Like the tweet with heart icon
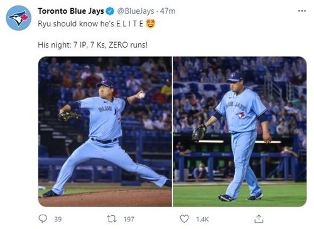Screen dimensions: 314x229 [184, 219]
